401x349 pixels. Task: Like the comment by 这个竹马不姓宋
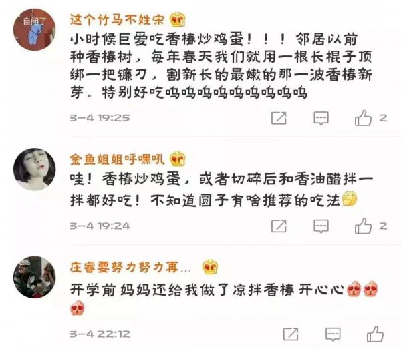tap(363, 118)
